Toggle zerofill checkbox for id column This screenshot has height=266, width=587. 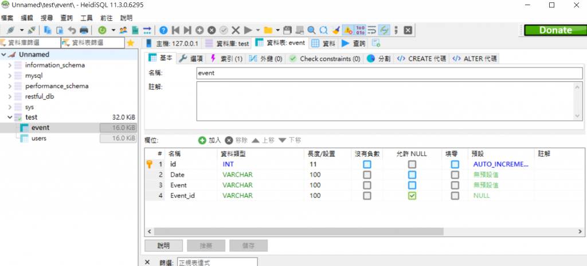(x=455, y=164)
